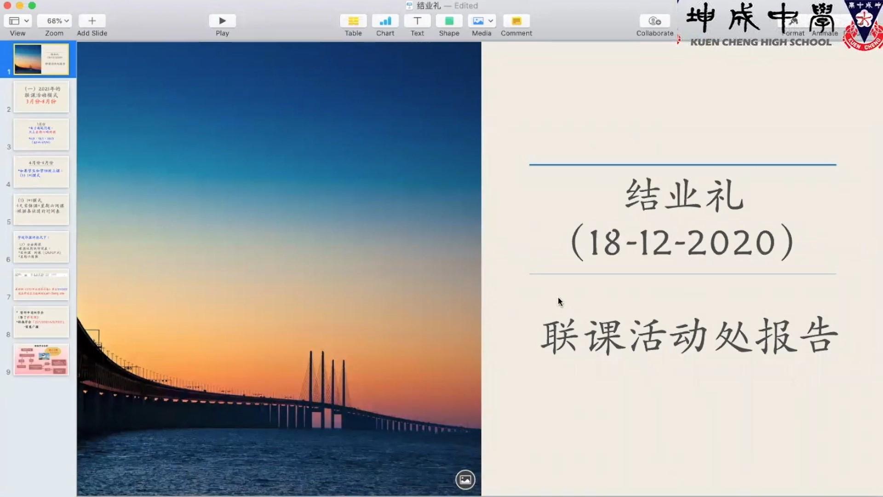Screen dimensions: 883x497
Task: Insert a Chart from toolbar
Action: click(385, 21)
